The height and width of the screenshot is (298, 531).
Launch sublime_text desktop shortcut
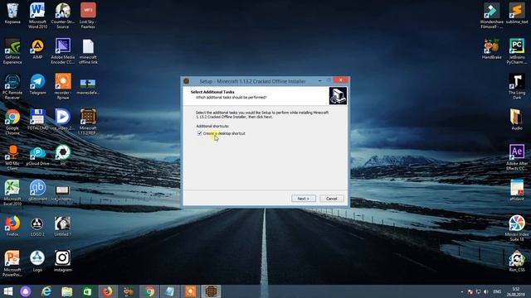[517, 13]
